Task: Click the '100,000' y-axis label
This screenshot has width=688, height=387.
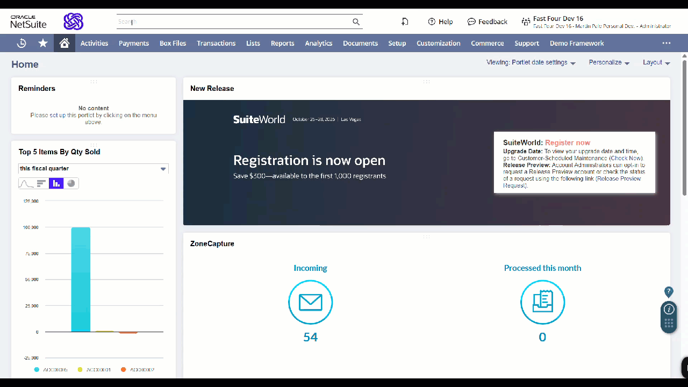Action: pyautogui.click(x=31, y=227)
